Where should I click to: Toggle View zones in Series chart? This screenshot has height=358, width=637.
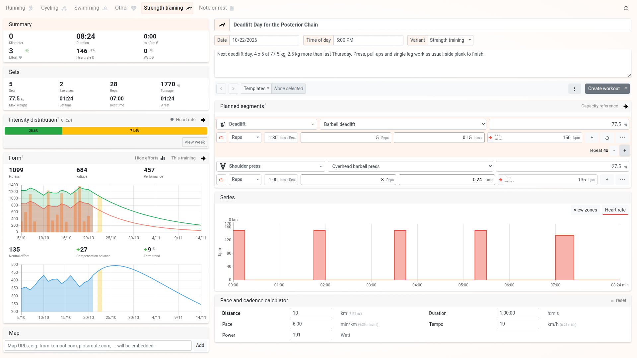585,210
